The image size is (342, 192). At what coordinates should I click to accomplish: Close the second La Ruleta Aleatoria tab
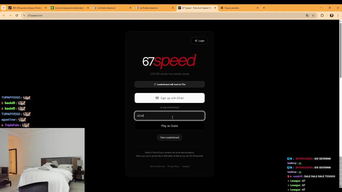point(173,8)
